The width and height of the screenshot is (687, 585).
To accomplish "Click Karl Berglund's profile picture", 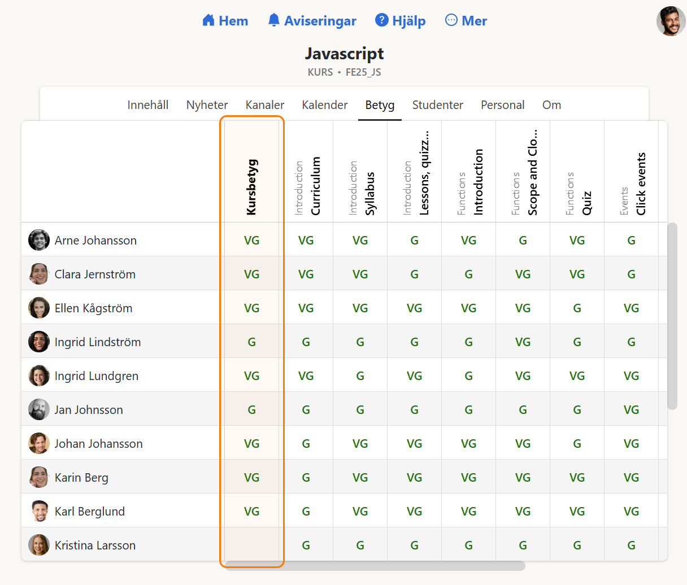I will click(39, 511).
